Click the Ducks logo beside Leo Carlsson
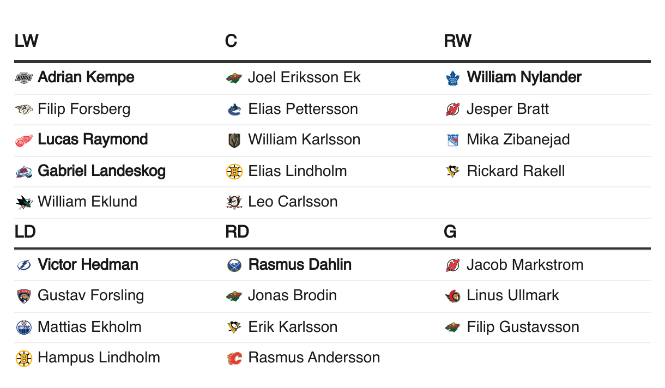 (234, 202)
